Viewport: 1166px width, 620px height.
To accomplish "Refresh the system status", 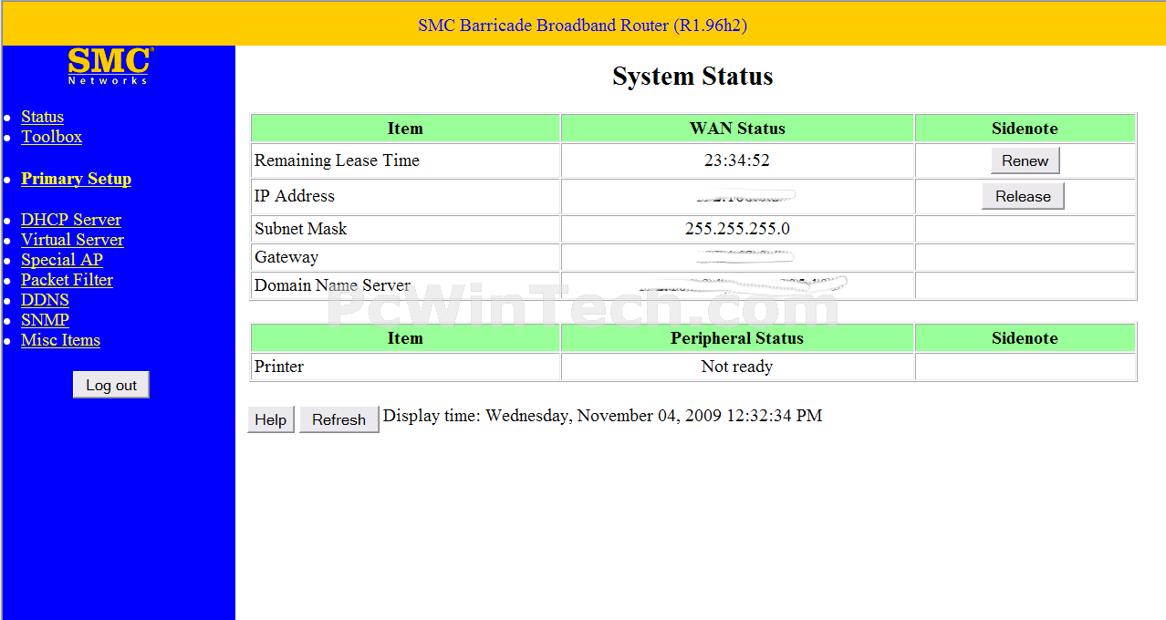I will coord(338,419).
